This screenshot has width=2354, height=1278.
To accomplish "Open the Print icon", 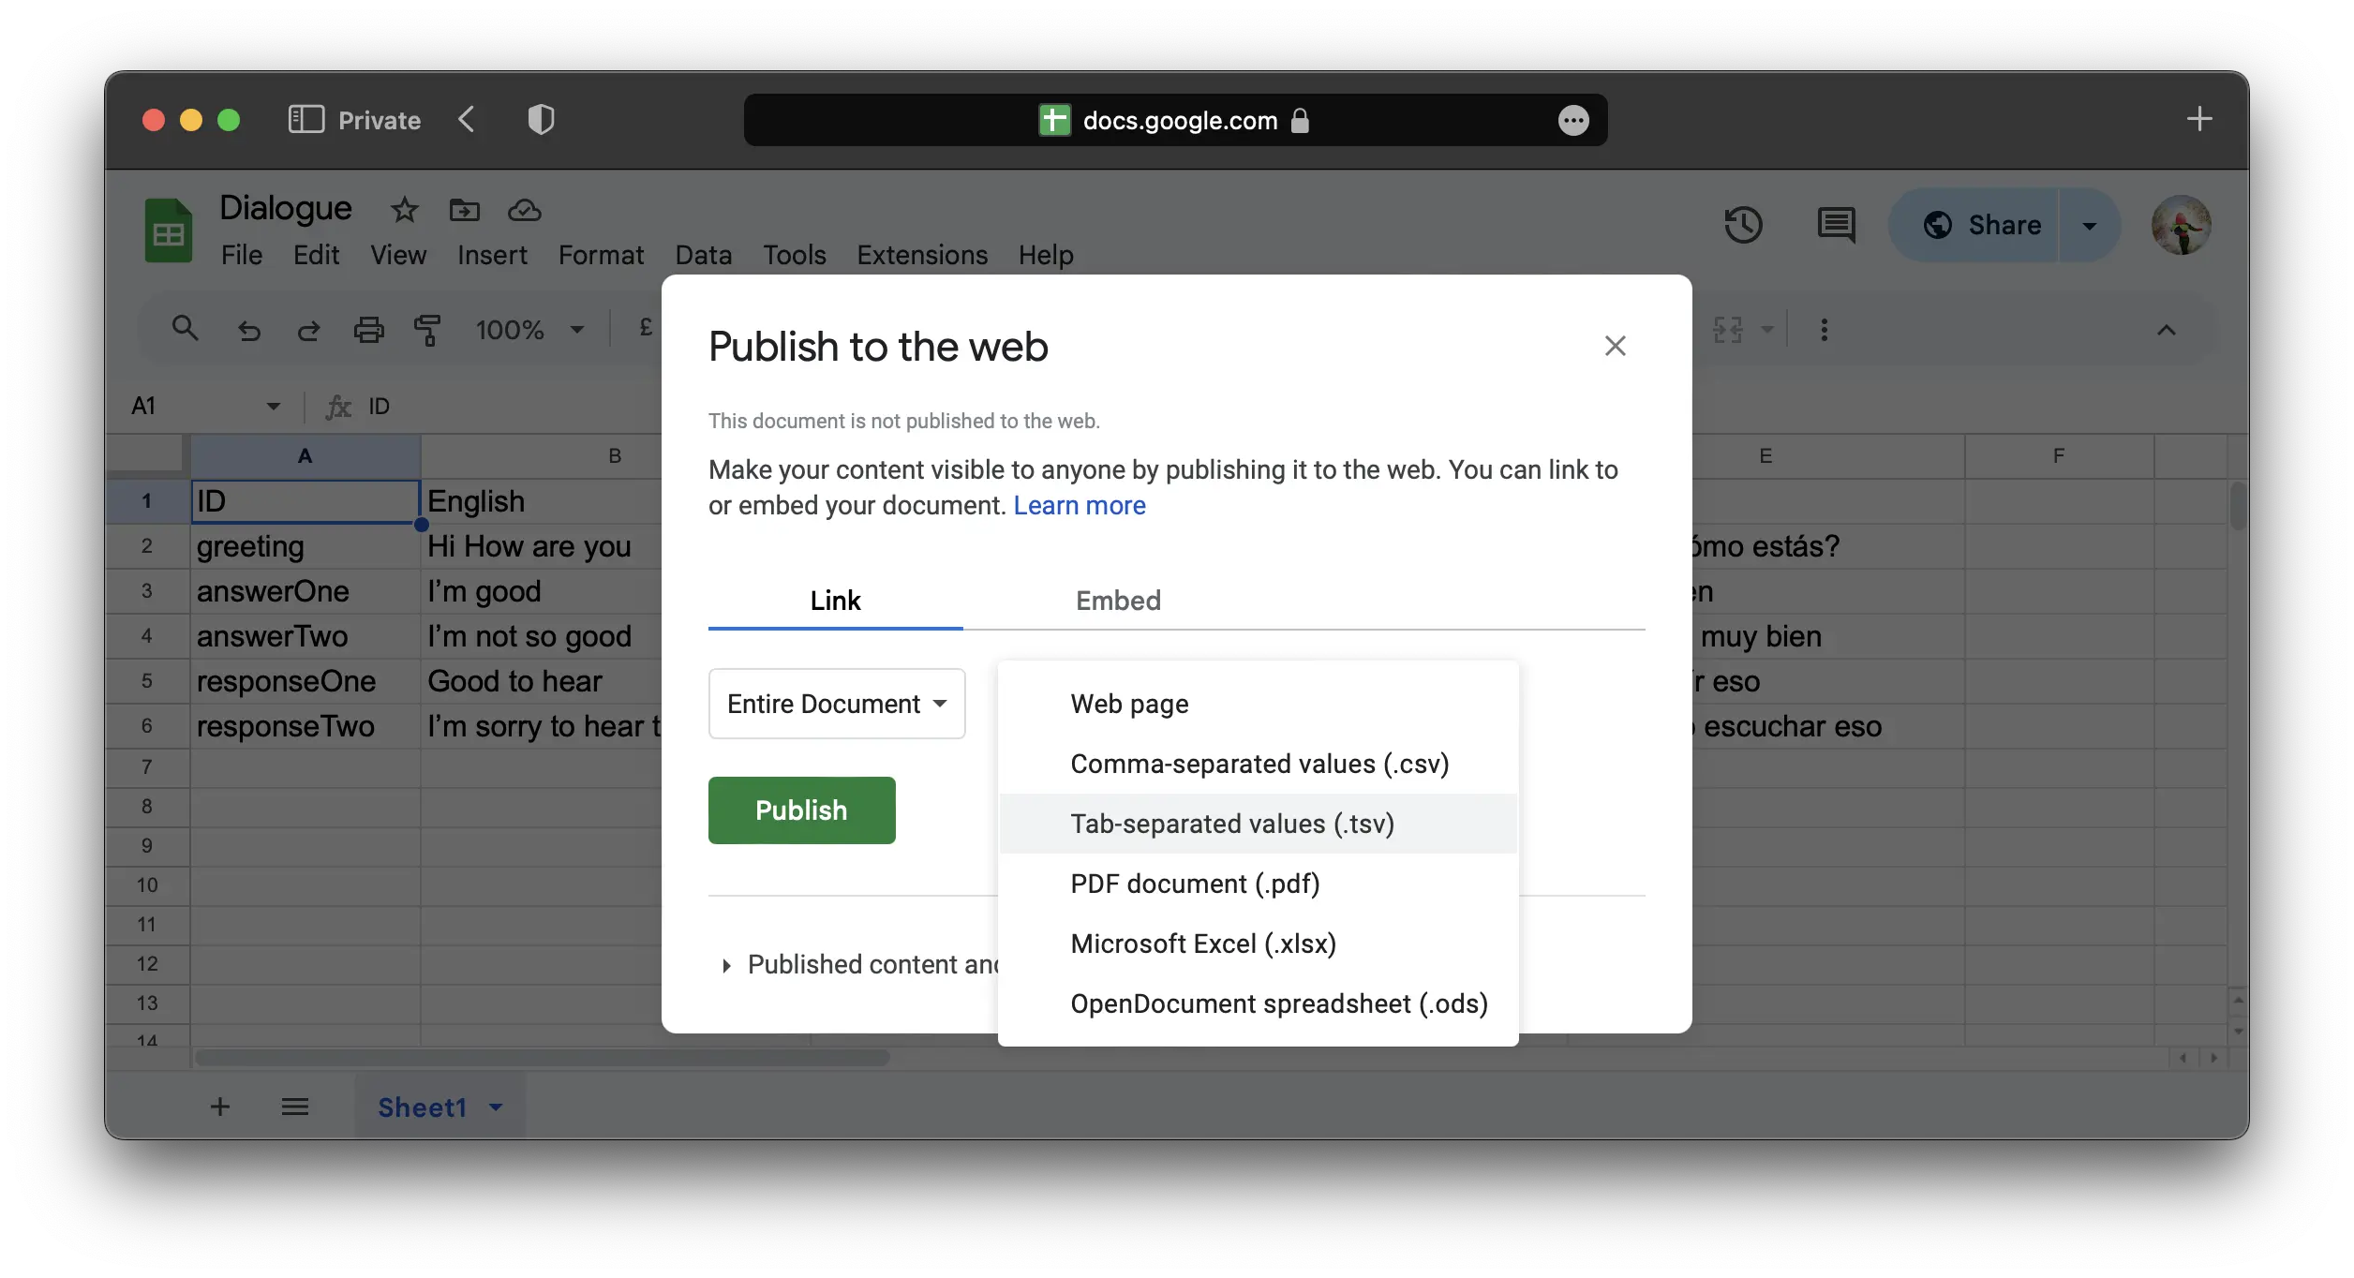I will 369,330.
